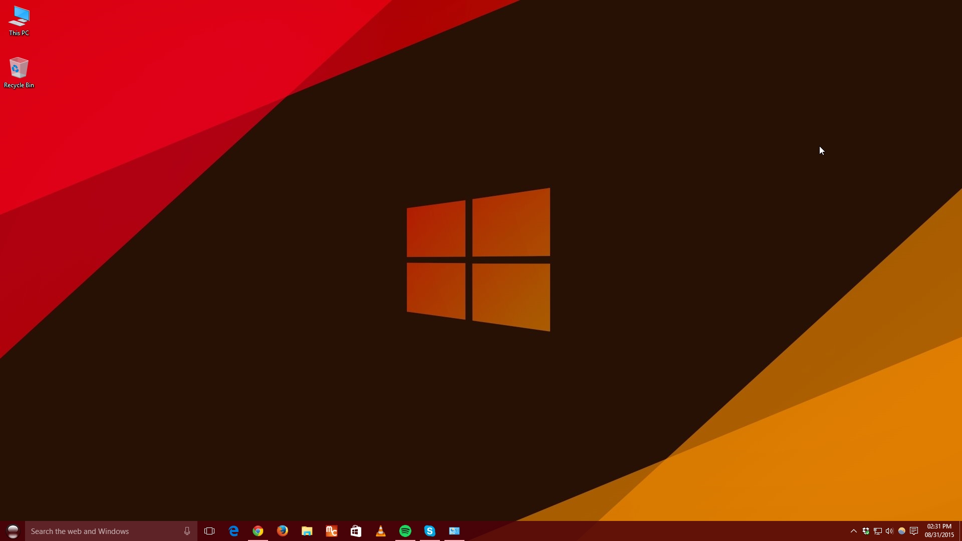Viewport: 962px width, 541px height.
Task: Switch to Skype on the taskbar
Action: pyautogui.click(x=430, y=531)
